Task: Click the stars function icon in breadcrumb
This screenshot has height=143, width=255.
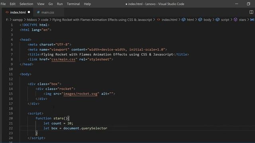Action: (x=235, y=19)
